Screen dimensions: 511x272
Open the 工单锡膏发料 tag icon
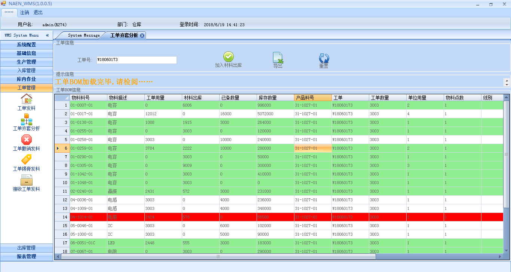click(x=26, y=160)
